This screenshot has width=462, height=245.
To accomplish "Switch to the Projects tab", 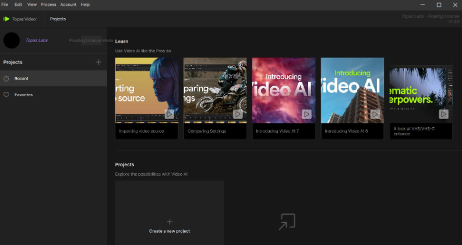I will 58,19.
